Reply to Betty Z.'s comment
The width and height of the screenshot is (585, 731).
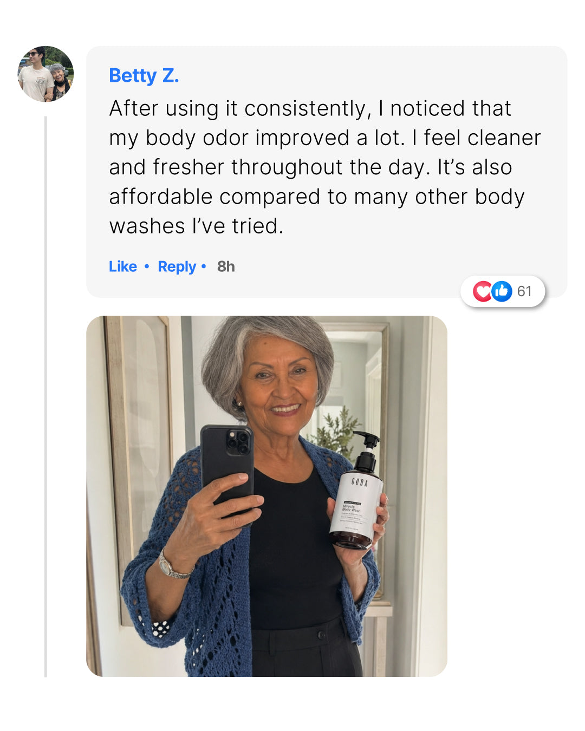click(x=177, y=266)
